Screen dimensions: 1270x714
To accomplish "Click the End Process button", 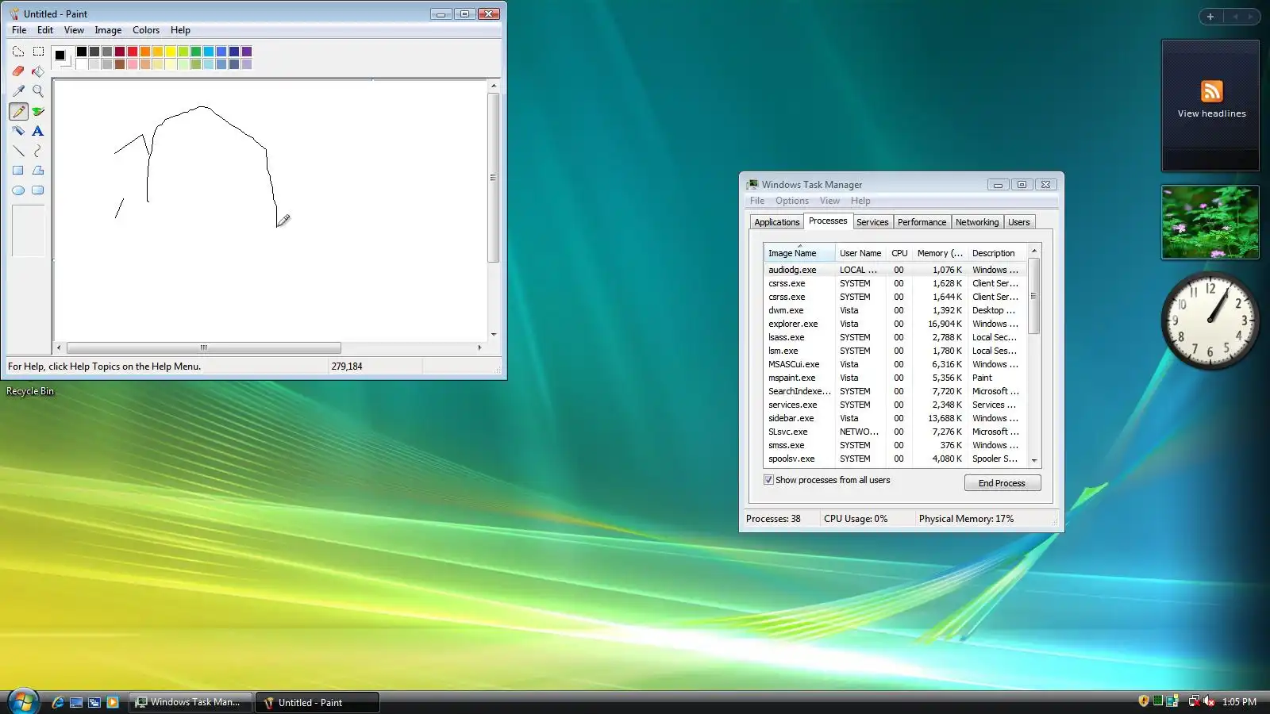I will click(1002, 483).
